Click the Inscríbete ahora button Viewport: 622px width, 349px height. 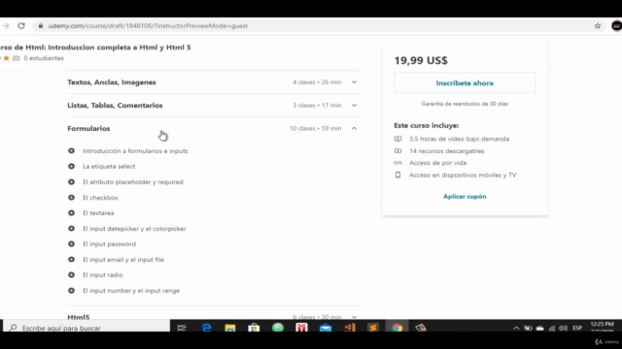pos(465,82)
